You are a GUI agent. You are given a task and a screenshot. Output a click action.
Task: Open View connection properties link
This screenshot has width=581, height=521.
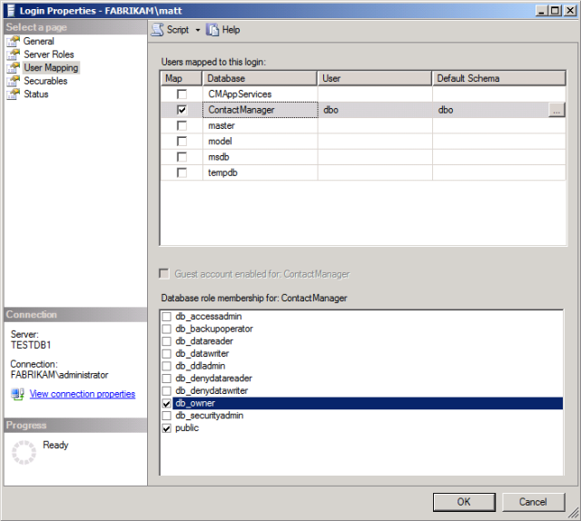(82, 394)
